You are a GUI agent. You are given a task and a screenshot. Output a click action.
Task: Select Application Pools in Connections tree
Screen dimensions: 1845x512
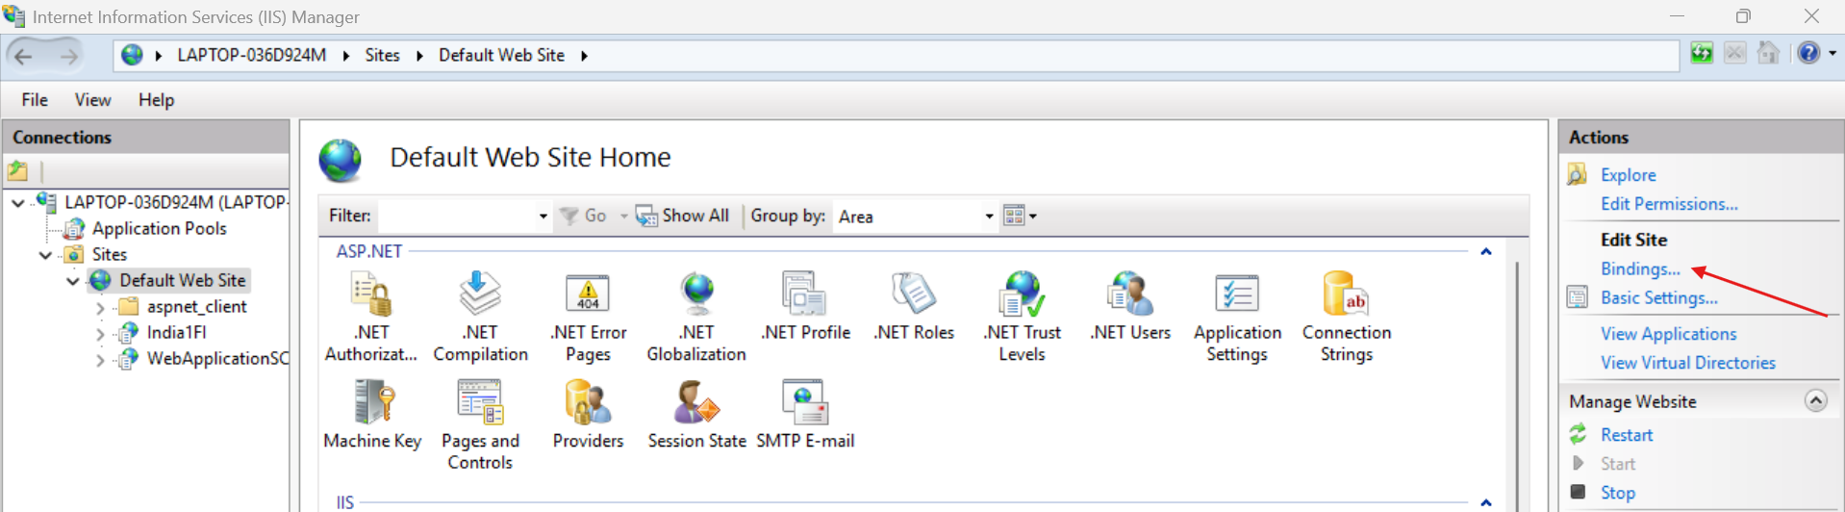click(159, 229)
